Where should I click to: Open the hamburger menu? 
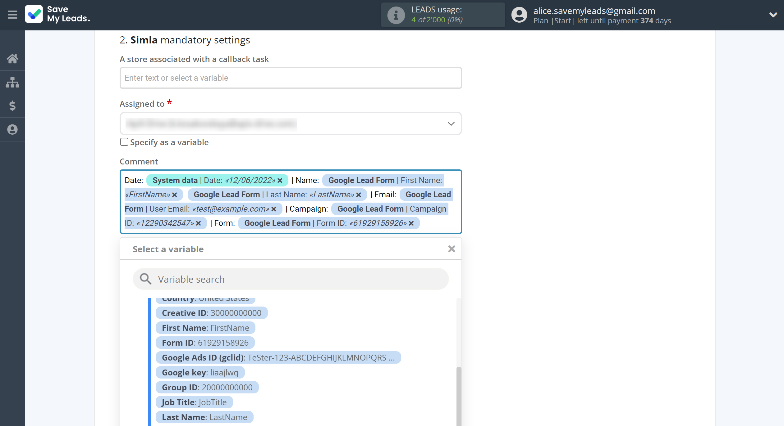(x=12, y=15)
